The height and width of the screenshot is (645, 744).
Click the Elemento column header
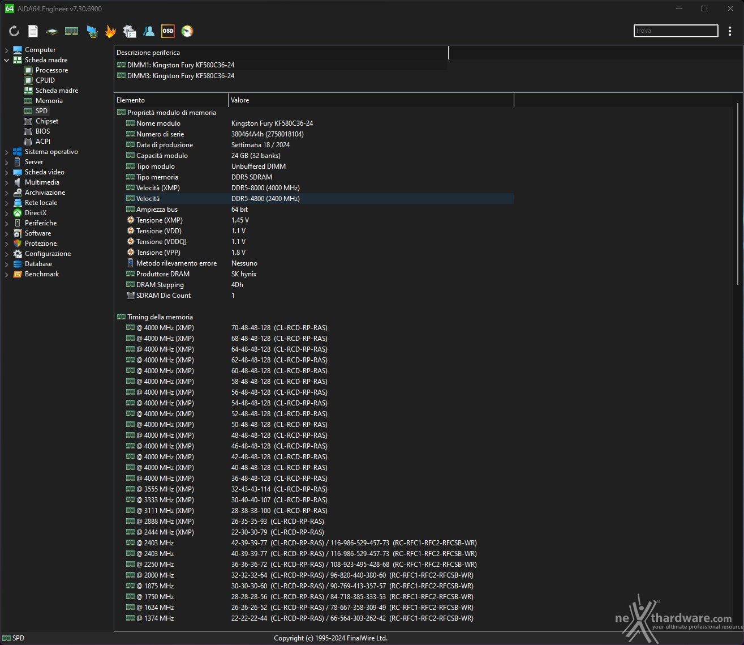(171, 100)
